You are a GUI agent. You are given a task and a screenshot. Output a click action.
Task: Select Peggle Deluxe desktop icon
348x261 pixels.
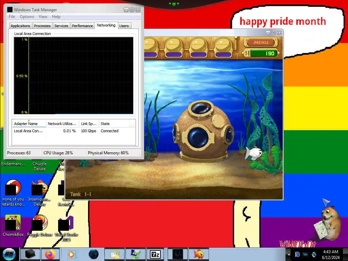(x=40, y=226)
